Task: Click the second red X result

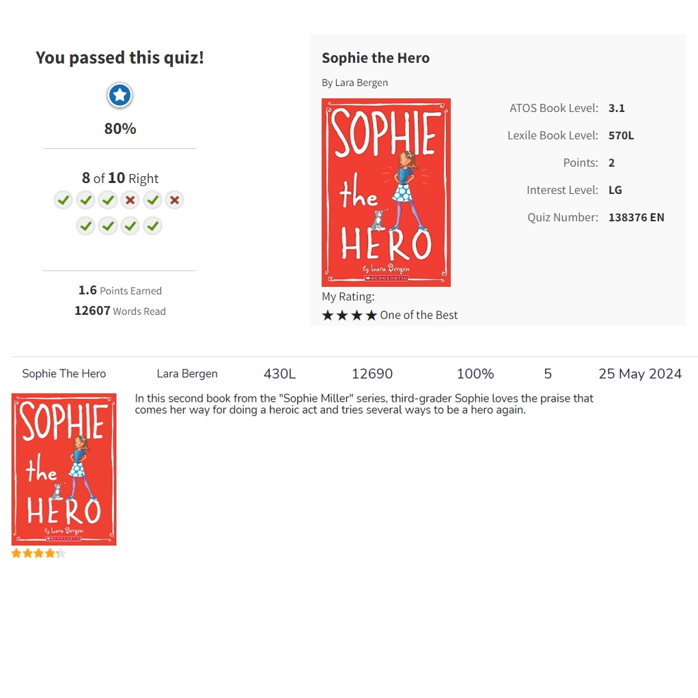Action: click(x=175, y=200)
